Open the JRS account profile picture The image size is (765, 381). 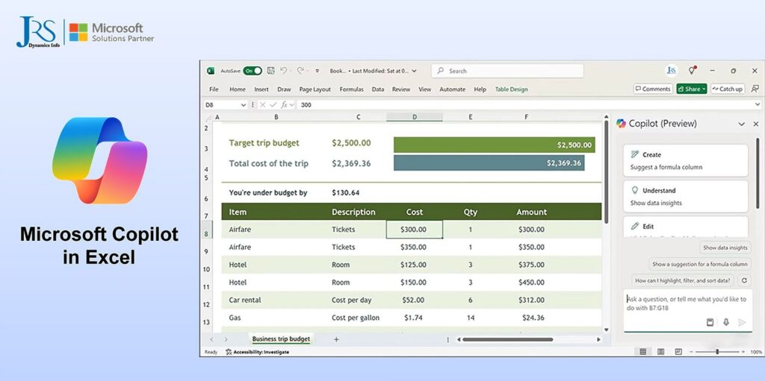pyautogui.click(x=672, y=71)
